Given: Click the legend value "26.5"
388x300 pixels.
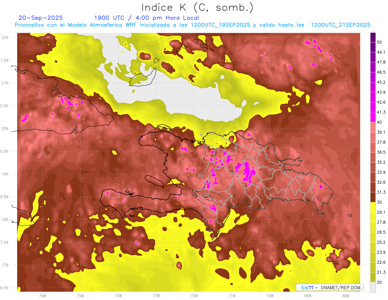Looking at the screenshot, I should pos(381,232).
